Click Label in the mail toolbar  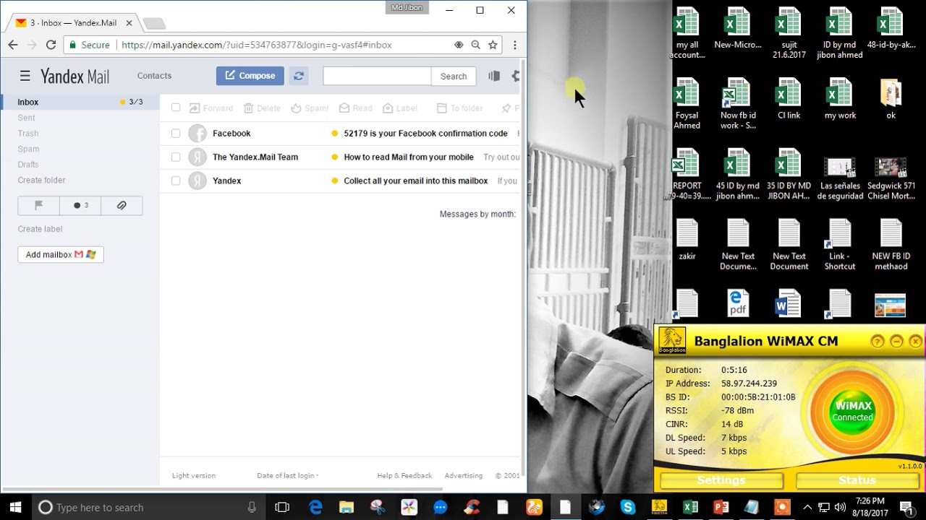pos(400,108)
